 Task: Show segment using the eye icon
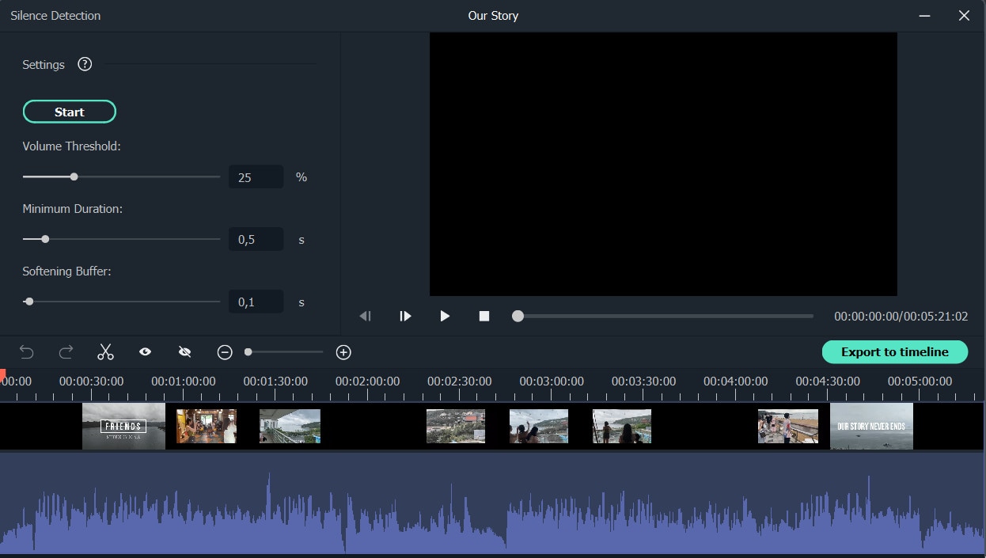pyautogui.click(x=146, y=352)
